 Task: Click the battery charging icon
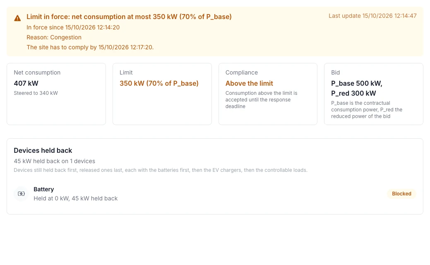[x=21, y=194]
